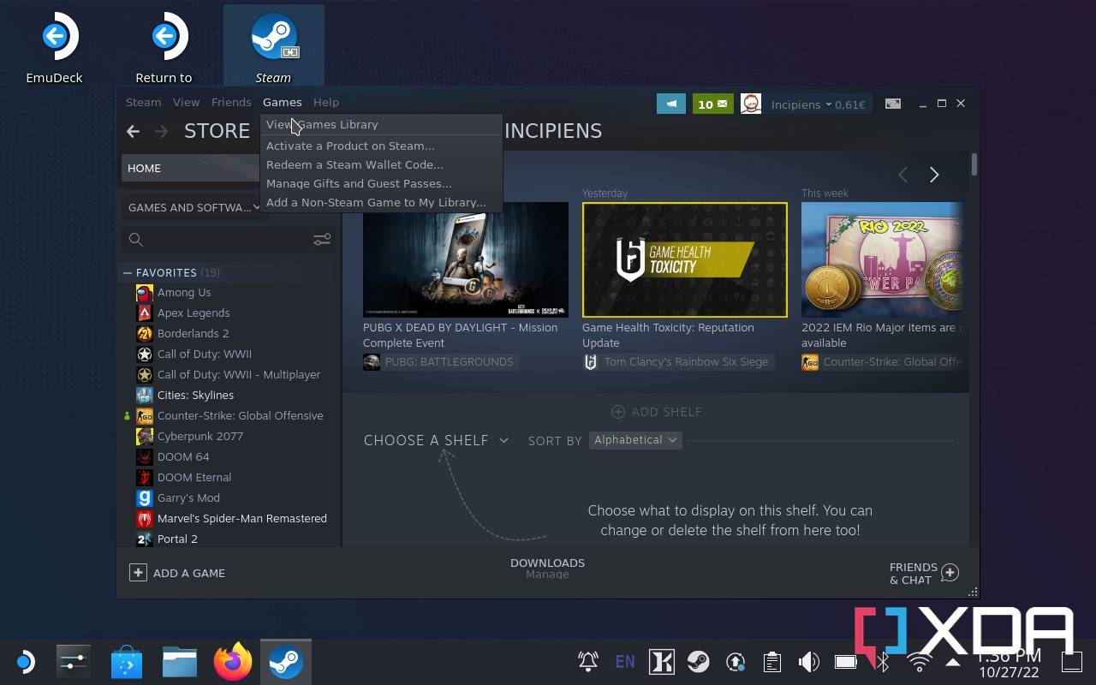The height and width of the screenshot is (685, 1096).
Task: Open DOWNLOADS Manage
Action: tap(547, 569)
